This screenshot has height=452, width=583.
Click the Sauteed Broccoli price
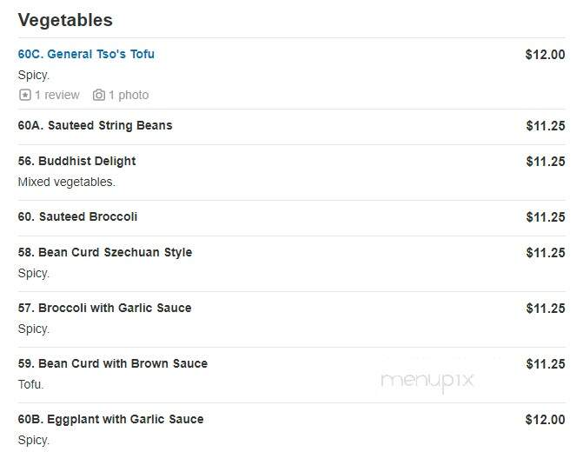pyautogui.click(x=546, y=217)
